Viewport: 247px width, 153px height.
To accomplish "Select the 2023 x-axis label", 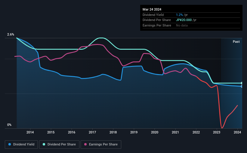I will point(217,132).
